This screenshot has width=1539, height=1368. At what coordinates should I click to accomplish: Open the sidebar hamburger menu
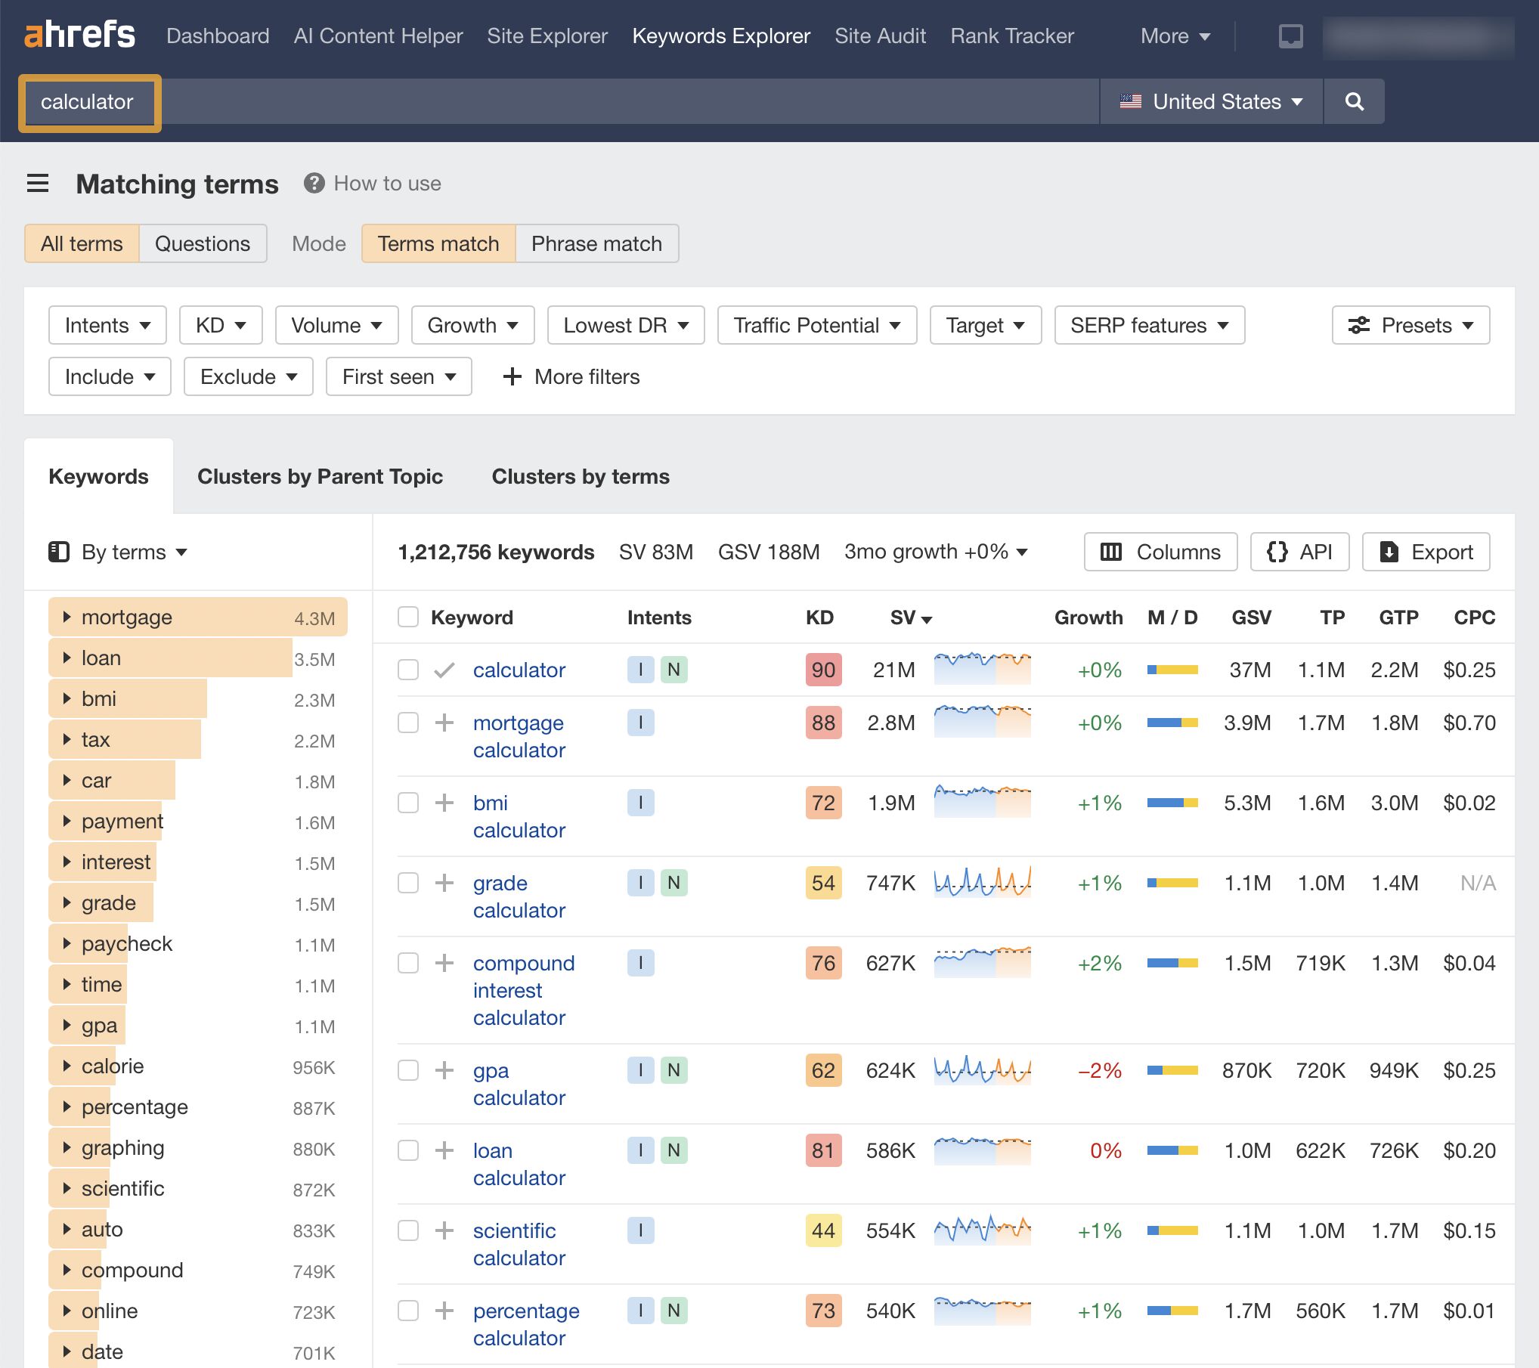tap(38, 183)
